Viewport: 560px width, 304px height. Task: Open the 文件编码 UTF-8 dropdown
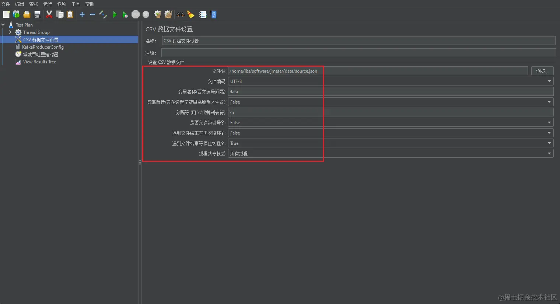click(391, 81)
